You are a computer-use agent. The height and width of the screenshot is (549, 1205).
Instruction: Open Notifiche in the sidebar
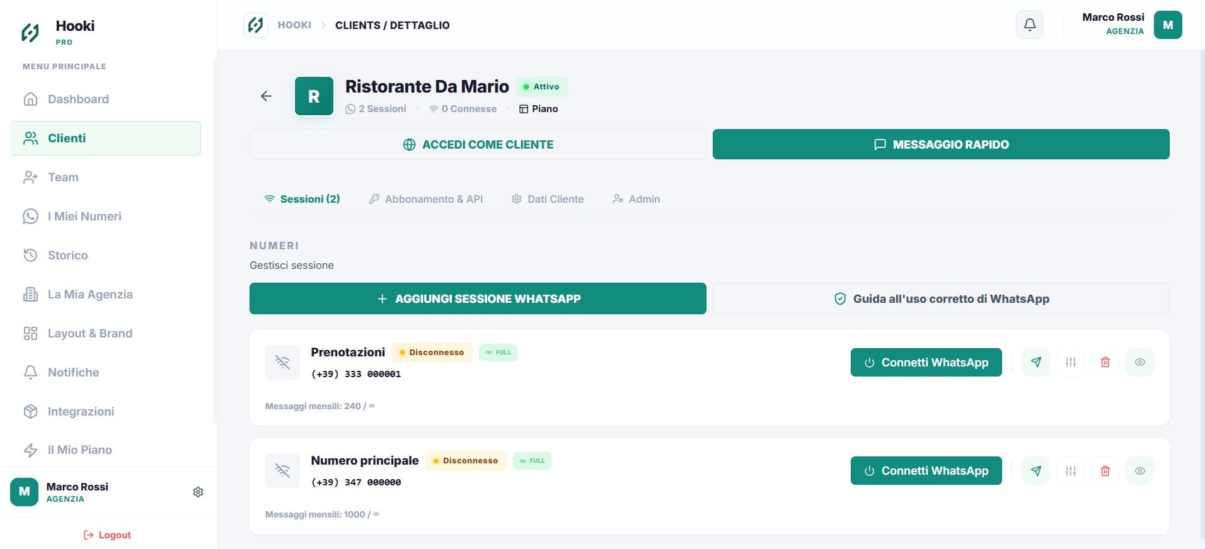tap(105, 372)
